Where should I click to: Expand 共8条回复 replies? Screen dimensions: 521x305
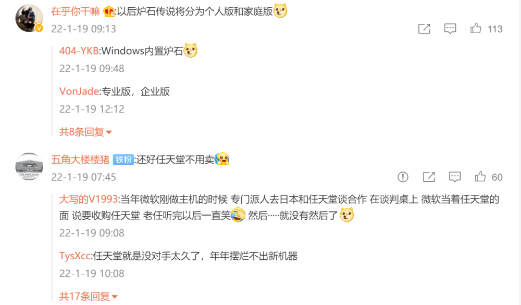pyautogui.click(x=85, y=132)
